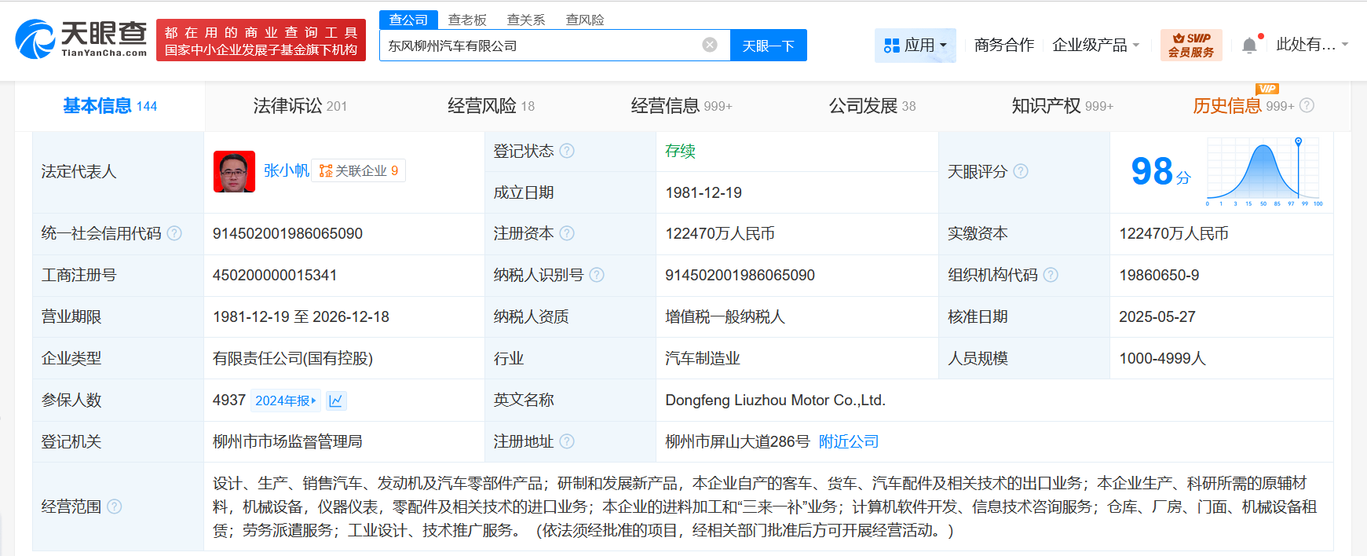Viewport: 1367px width, 556px height.
Task: Show help for 经营范围
Action: 115,507
